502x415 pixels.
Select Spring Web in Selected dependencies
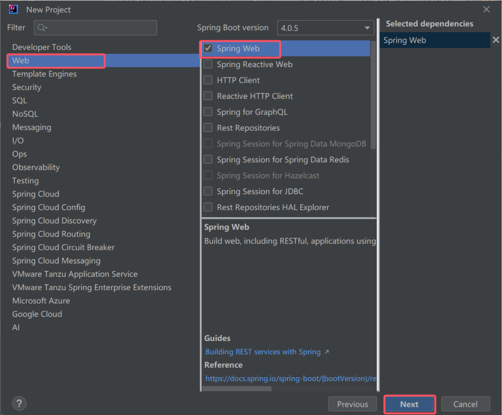point(435,40)
